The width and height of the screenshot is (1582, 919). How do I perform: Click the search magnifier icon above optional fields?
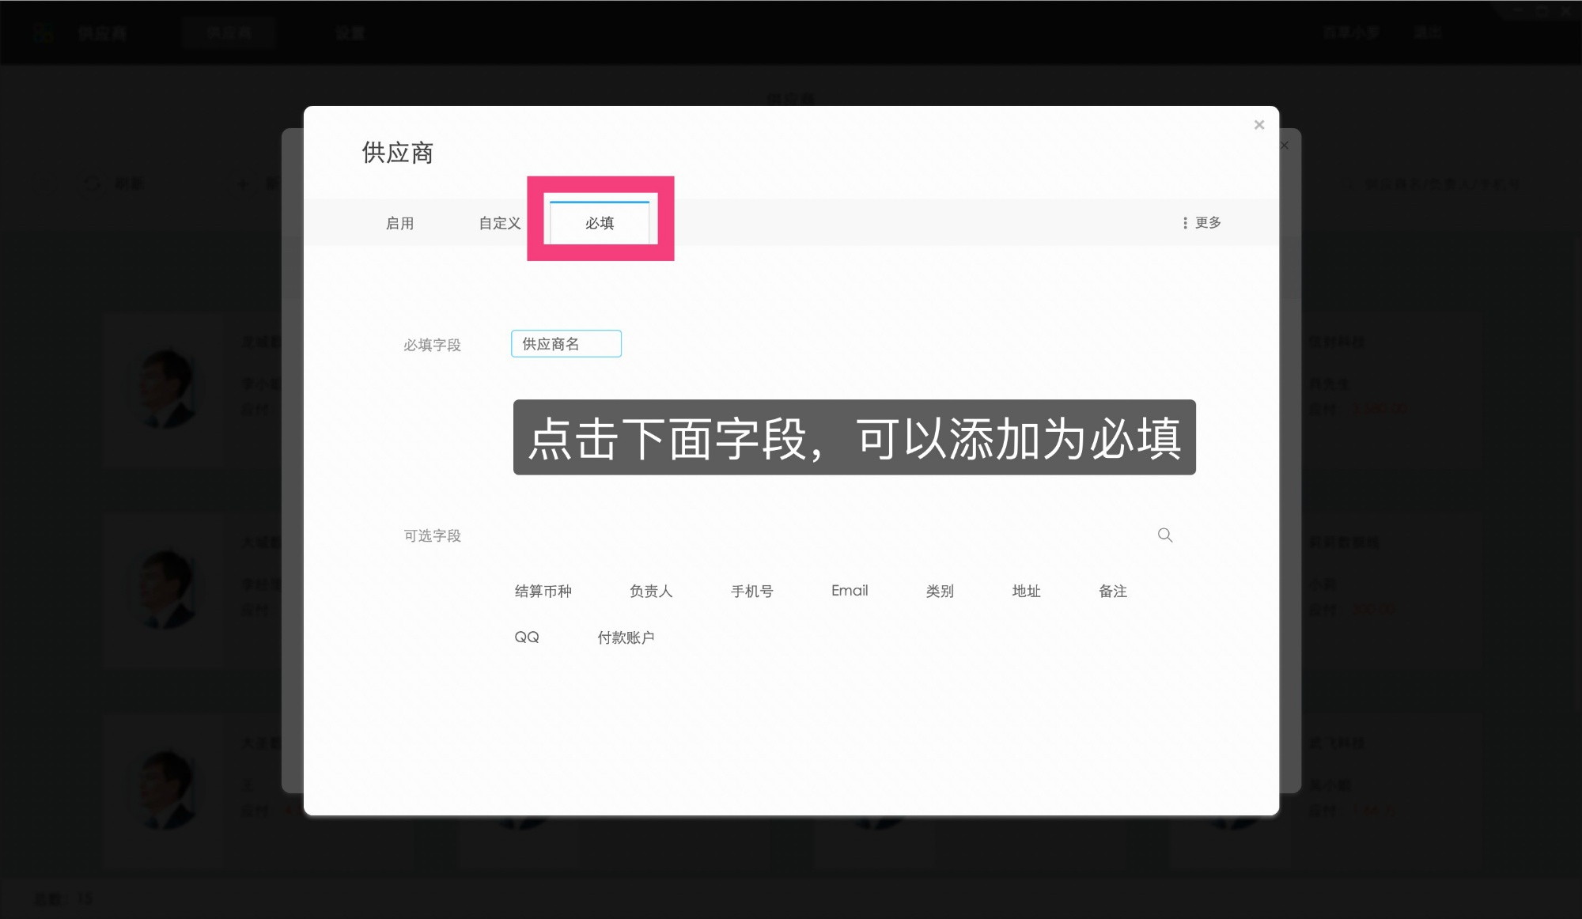point(1165,535)
